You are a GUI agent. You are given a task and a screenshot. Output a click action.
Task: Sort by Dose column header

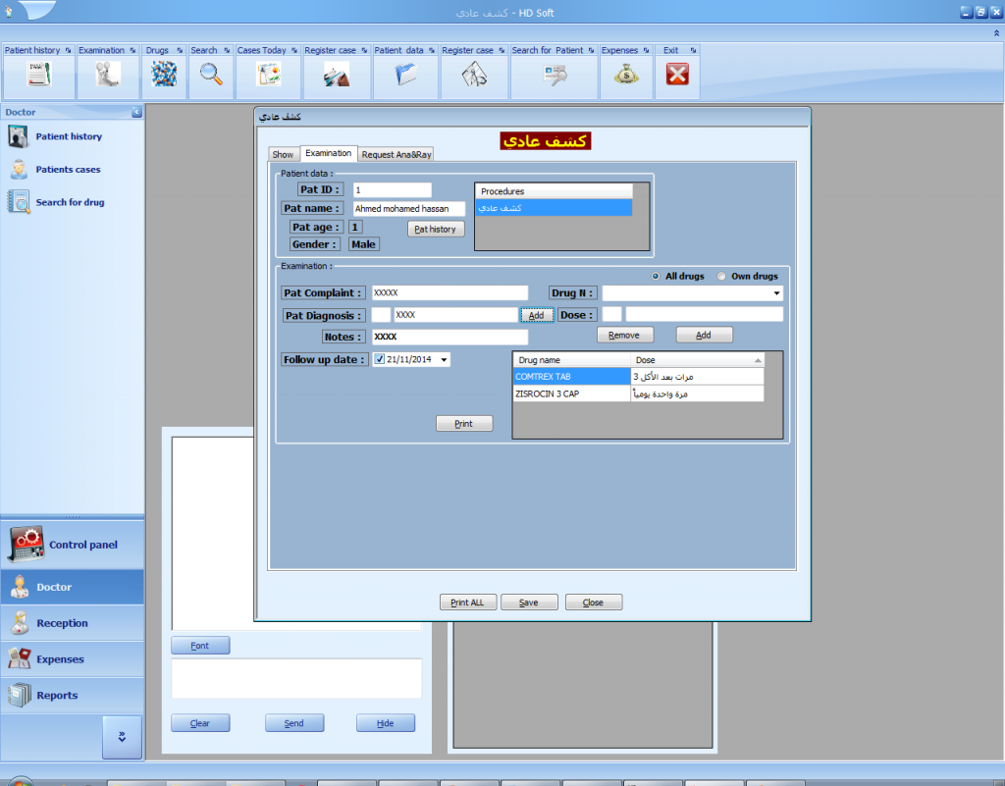coord(698,360)
